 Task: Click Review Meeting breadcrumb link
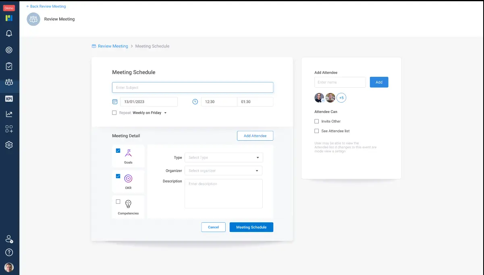(112, 46)
